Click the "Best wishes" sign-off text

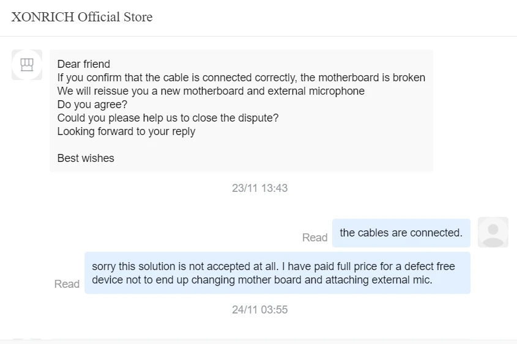click(86, 158)
